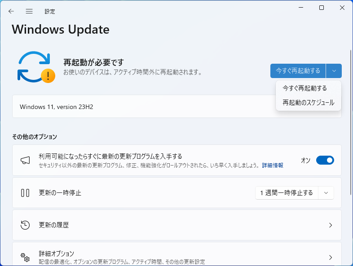
Task: Click the history clock icon beside 更新の履歴
Action: pos(25,225)
